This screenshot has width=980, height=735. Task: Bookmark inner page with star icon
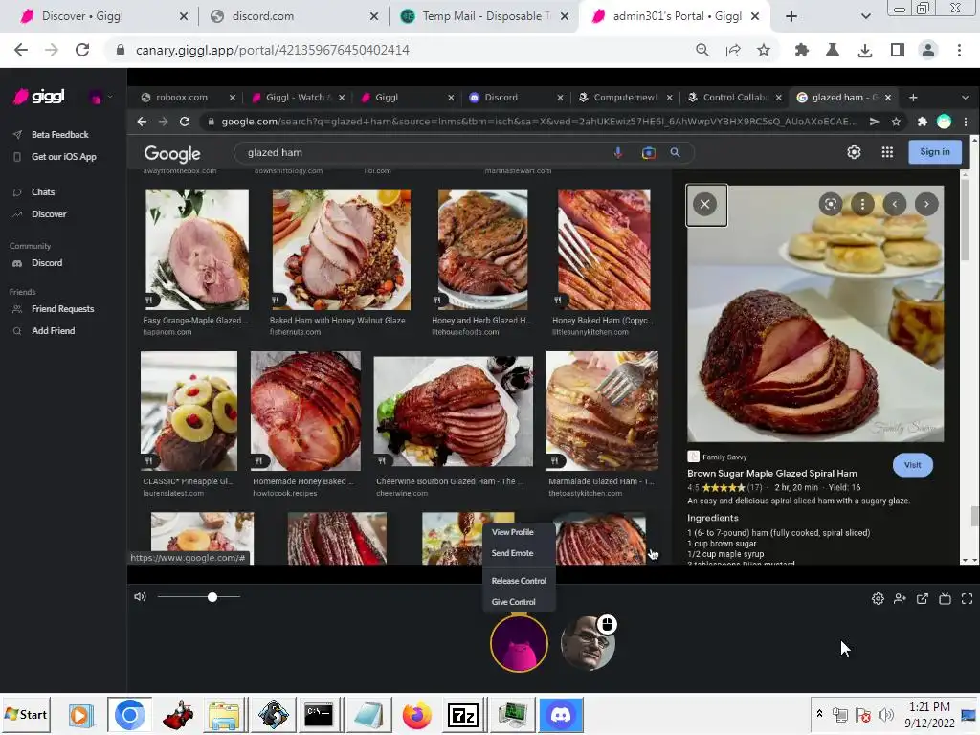click(x=896, y=122)
